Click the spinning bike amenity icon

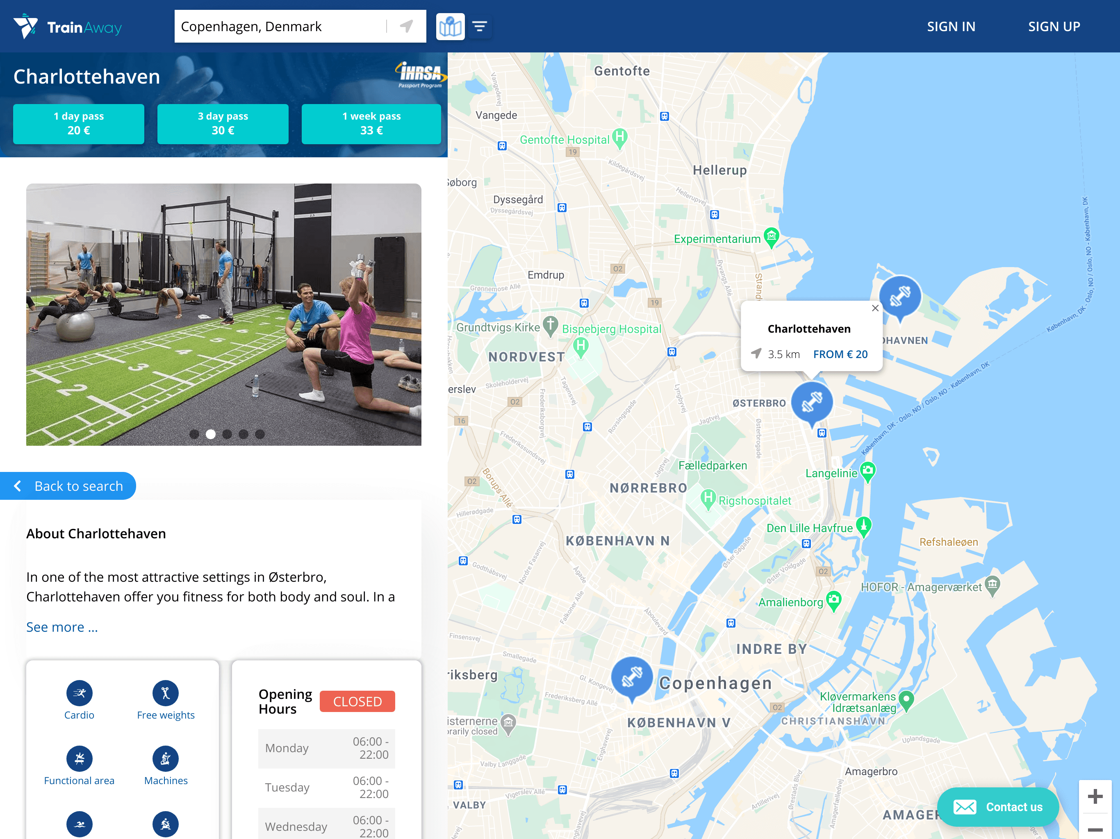pyautogui.click(x=166, y=824)
